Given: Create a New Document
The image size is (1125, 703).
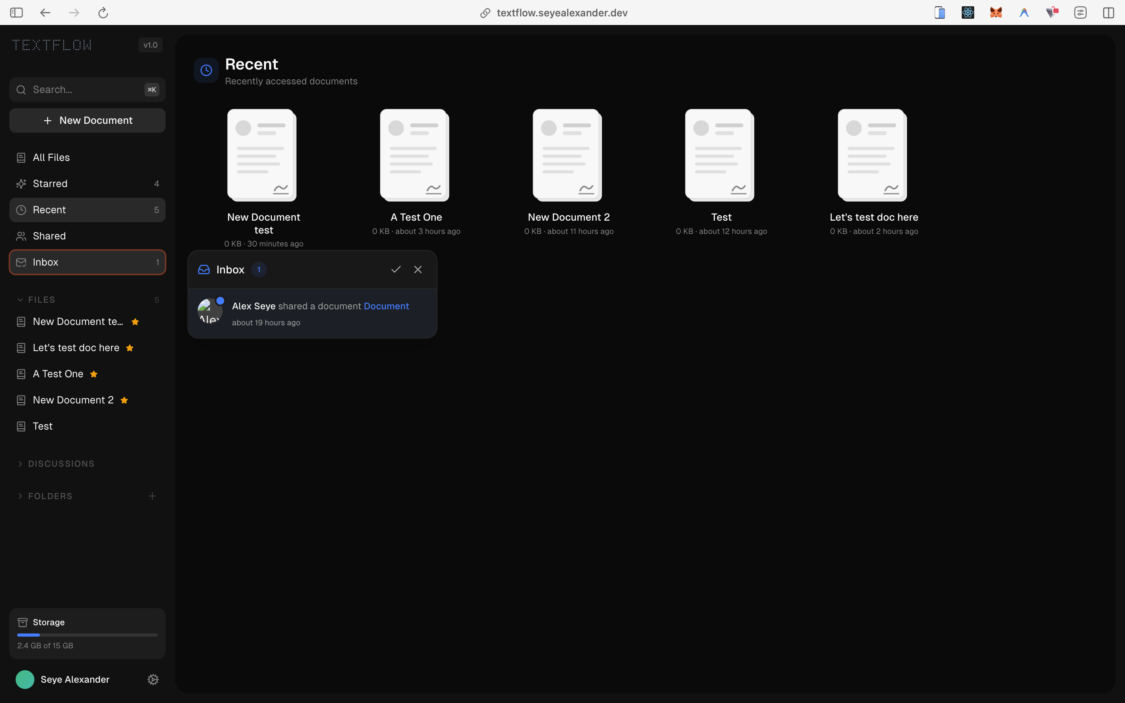Looking at the screenshot, I should click(x=87, y=120).
